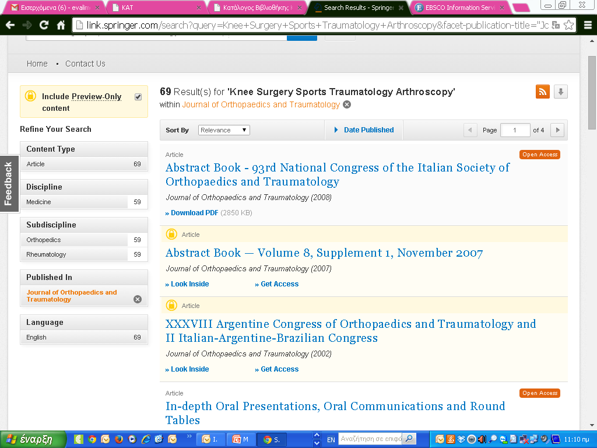Expand quick launch overflow chevron
This screenshot has height=448, width=597.
189,436
